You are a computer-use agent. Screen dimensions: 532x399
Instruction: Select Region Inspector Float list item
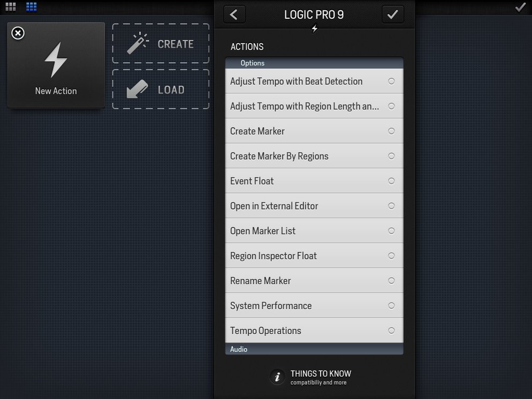(x=314, y=256)
